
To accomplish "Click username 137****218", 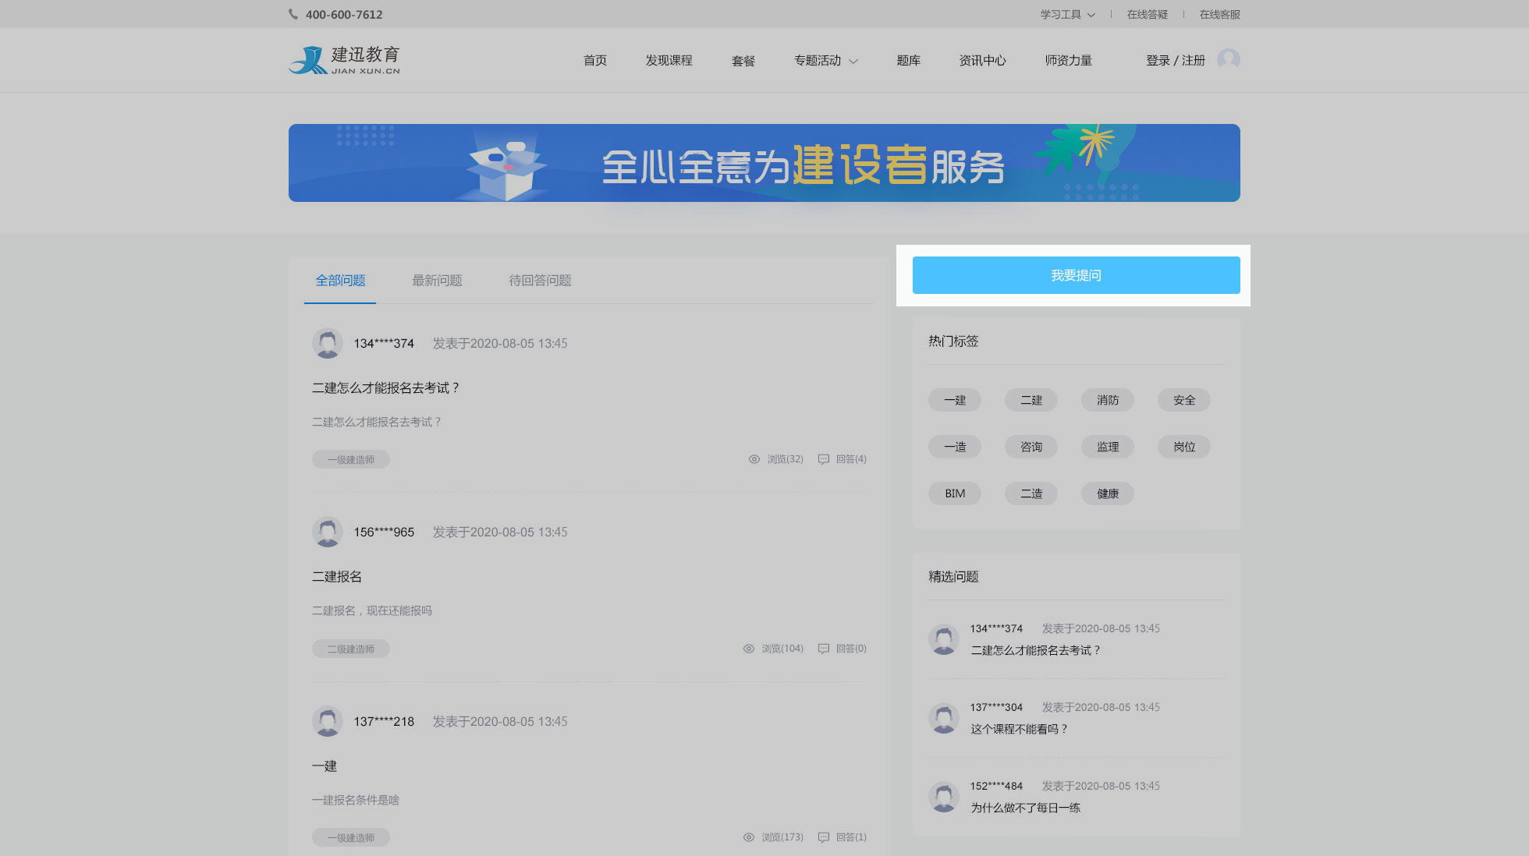I will click(384, 721).
